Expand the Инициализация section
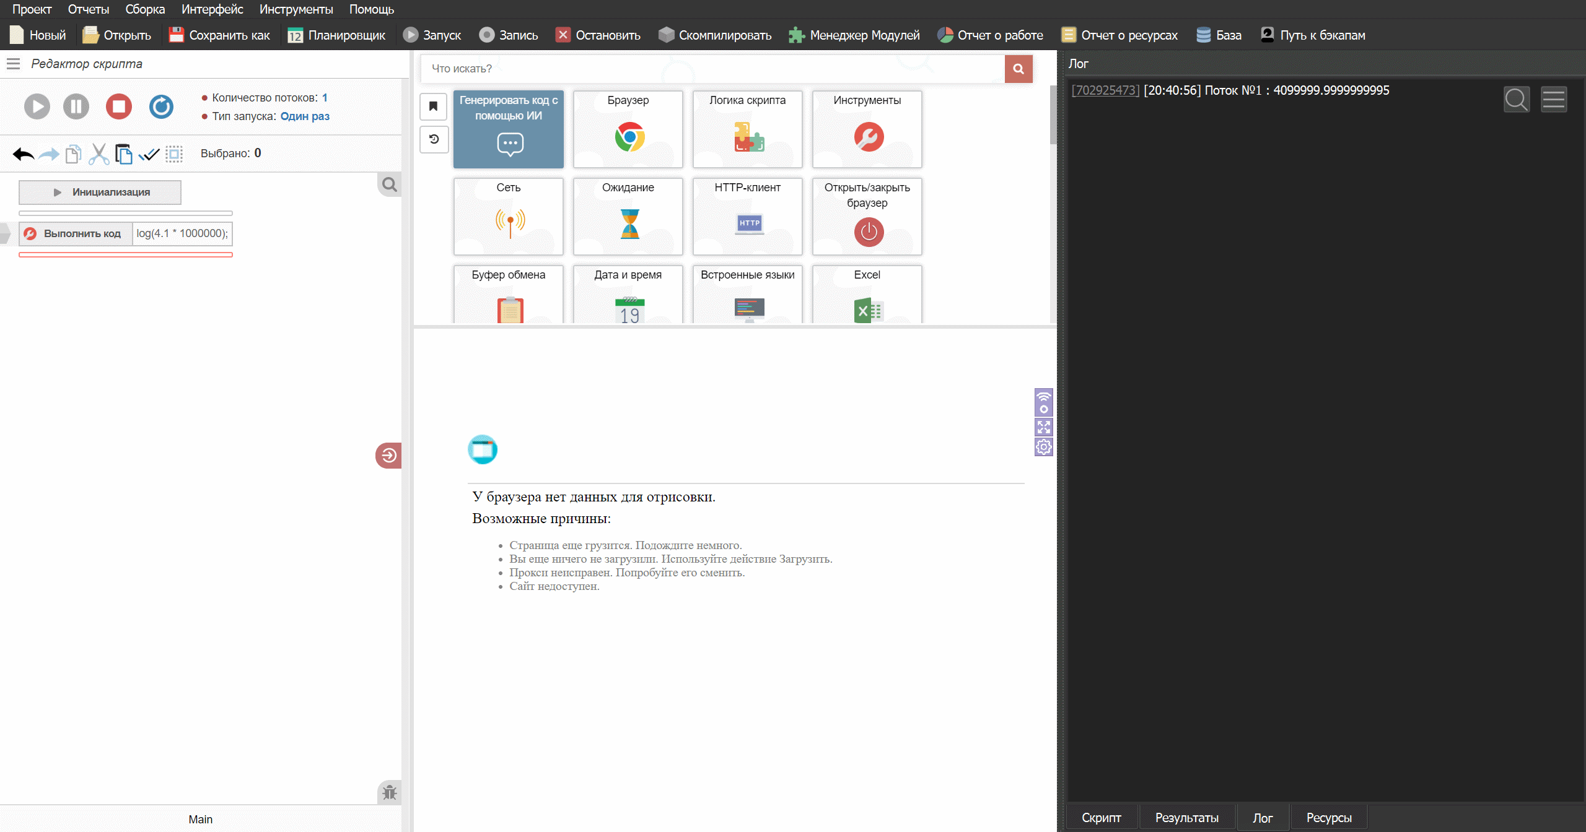The width and height of the screenshot is (1586, 832). [100, 192]
